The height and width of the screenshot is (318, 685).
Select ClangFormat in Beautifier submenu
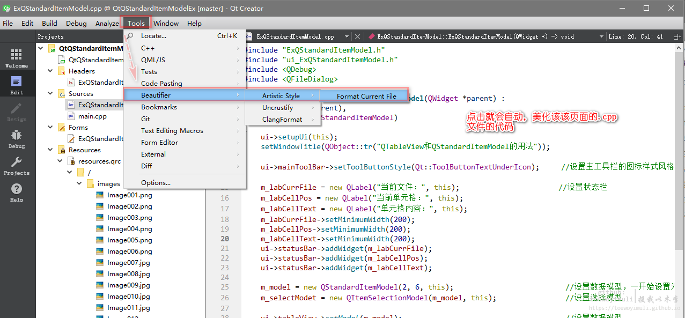click(283, 120)
